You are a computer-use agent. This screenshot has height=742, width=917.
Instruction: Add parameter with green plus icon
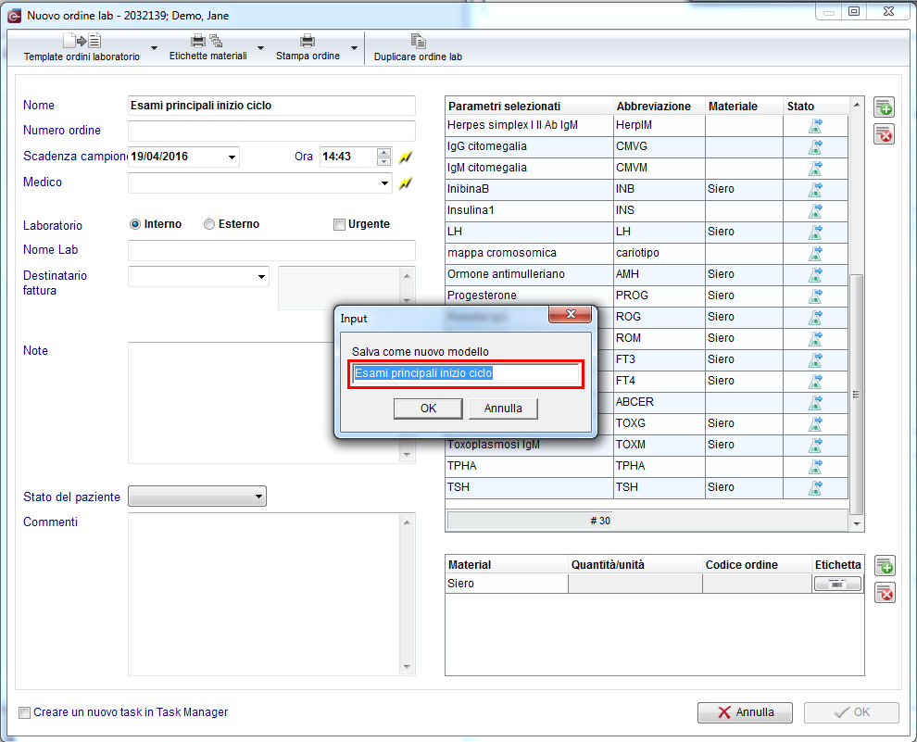pyautogui.click(x=884, y=107)
